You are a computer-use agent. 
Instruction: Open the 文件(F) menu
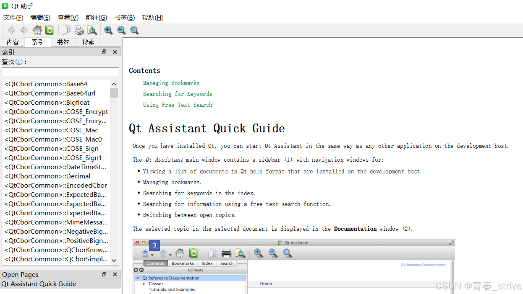click(13, 18)
